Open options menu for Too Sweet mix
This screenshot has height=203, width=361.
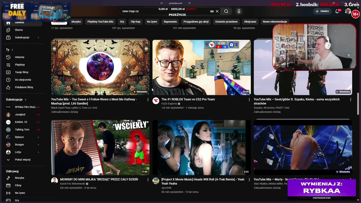click(x=148, y=100)
